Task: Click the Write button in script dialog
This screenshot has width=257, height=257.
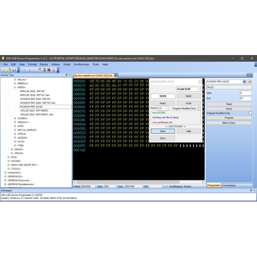Action: point(189,103)
